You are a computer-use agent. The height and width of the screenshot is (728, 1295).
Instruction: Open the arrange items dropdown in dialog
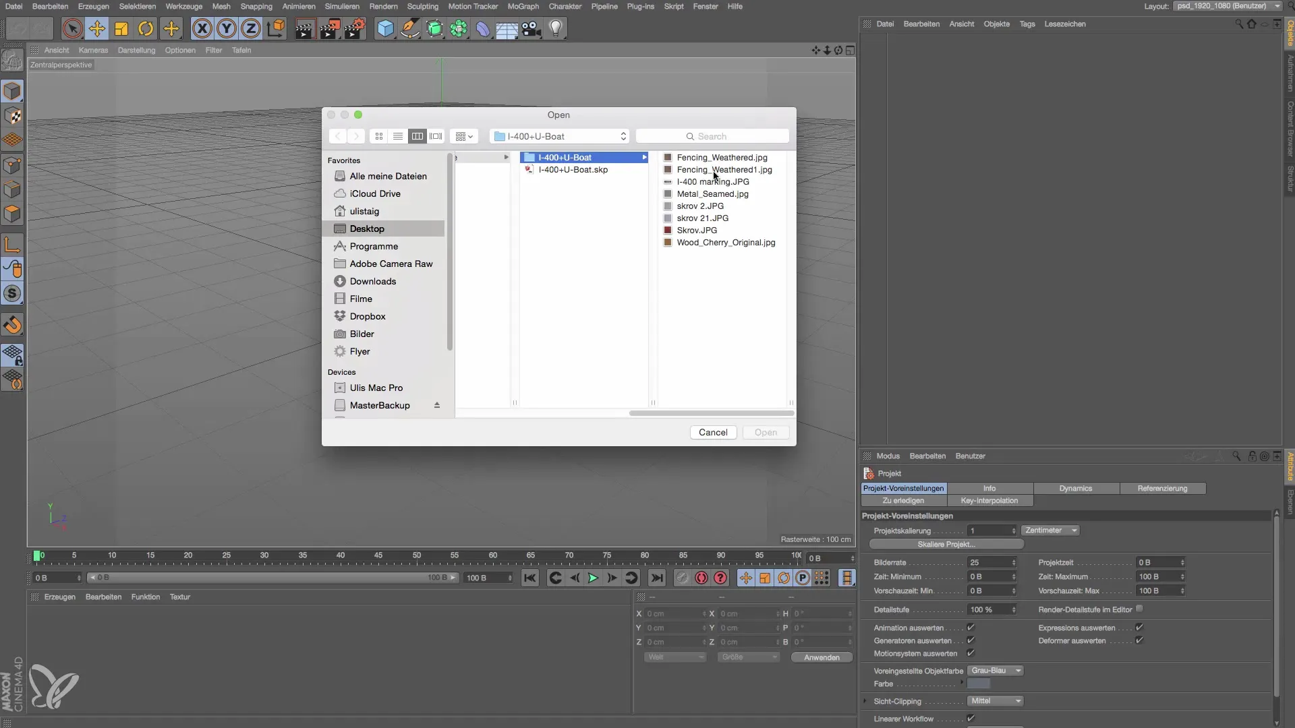point(464,136)
